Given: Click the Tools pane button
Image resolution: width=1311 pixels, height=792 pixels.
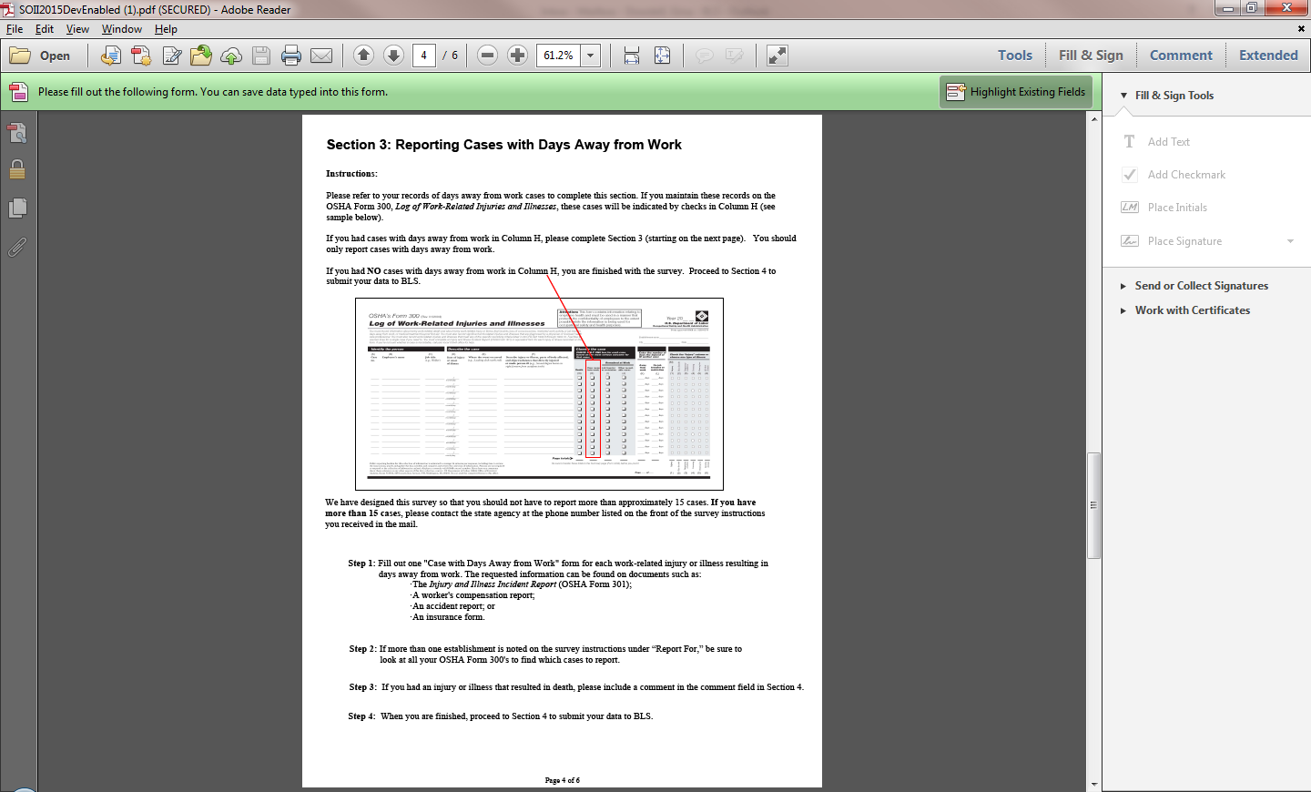Looking at the screenshot, I should click(1014, 56).
